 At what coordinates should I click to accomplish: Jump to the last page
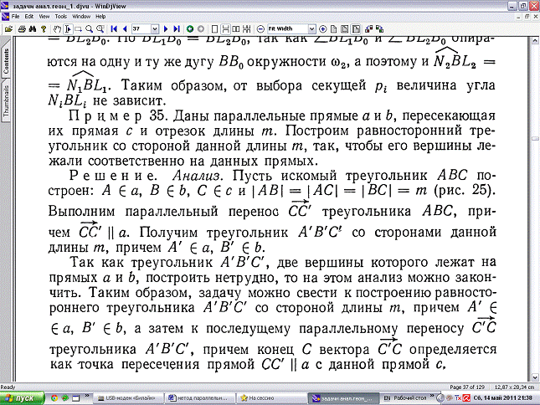click(x=176, y=28)
